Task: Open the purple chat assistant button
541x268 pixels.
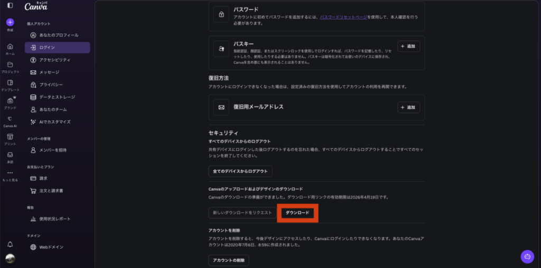Action: pyautogui.click(x=527, y=256)
